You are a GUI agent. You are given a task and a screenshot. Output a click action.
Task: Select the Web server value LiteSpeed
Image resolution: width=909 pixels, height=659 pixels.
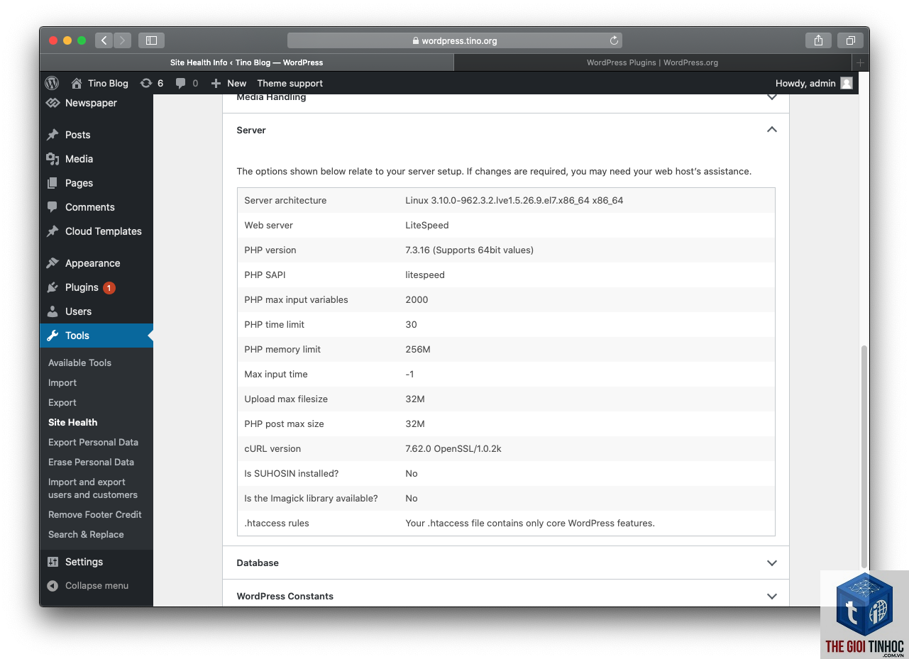click(427, 225)
